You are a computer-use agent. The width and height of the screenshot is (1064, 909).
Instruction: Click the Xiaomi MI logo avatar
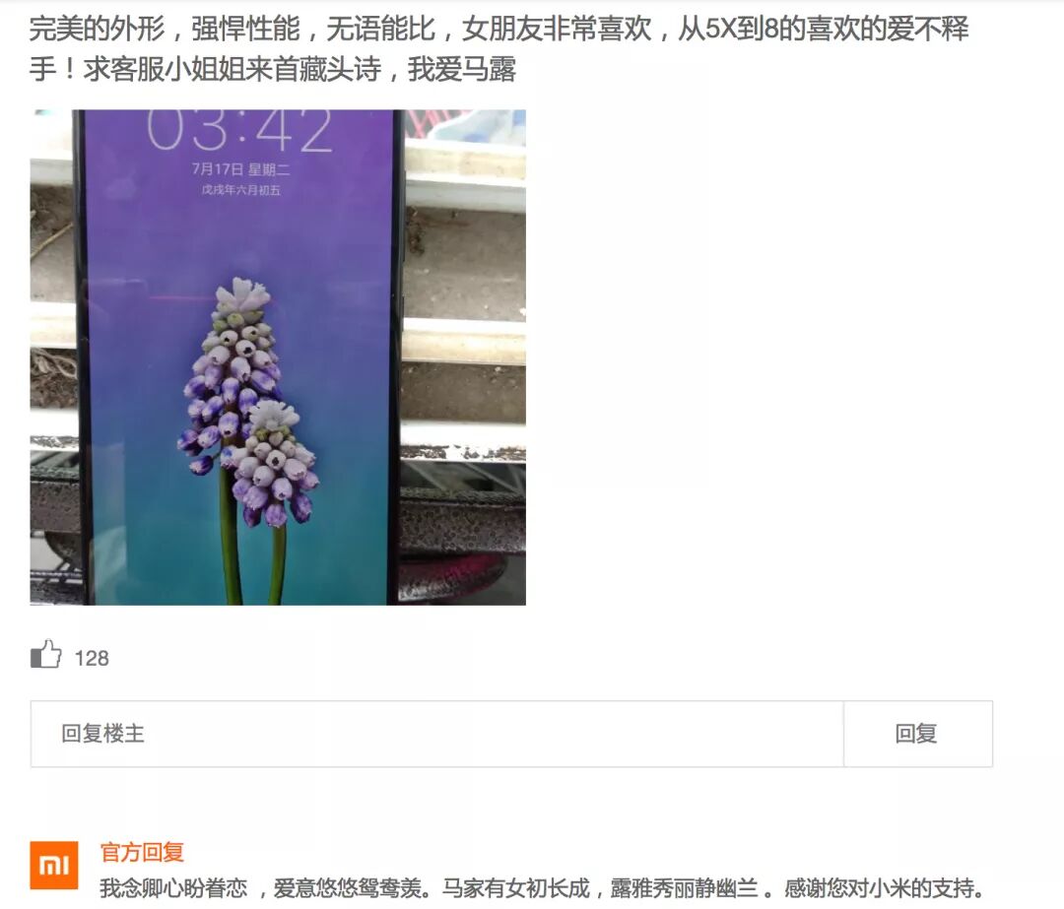tap(54, 865)
